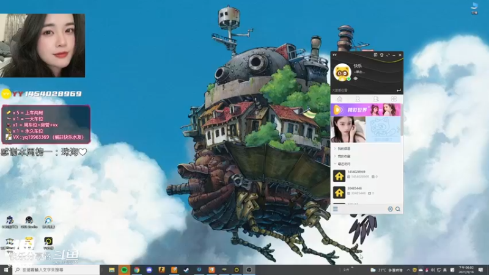Open the Windows Start menu
This screenshot has width=489, height=275.
6,269
